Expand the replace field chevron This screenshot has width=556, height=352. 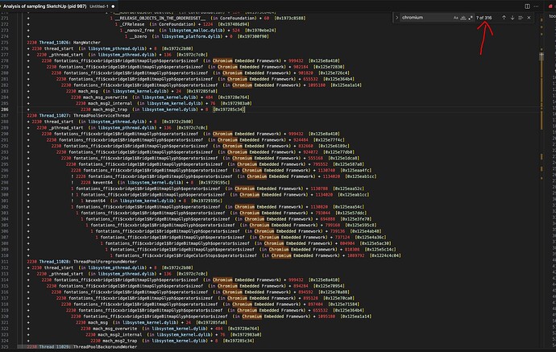point(396,18)
